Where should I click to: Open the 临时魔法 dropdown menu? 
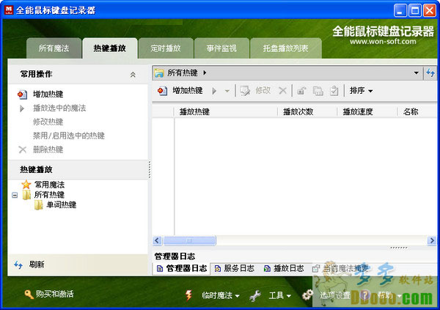click(x=221, y=295)
